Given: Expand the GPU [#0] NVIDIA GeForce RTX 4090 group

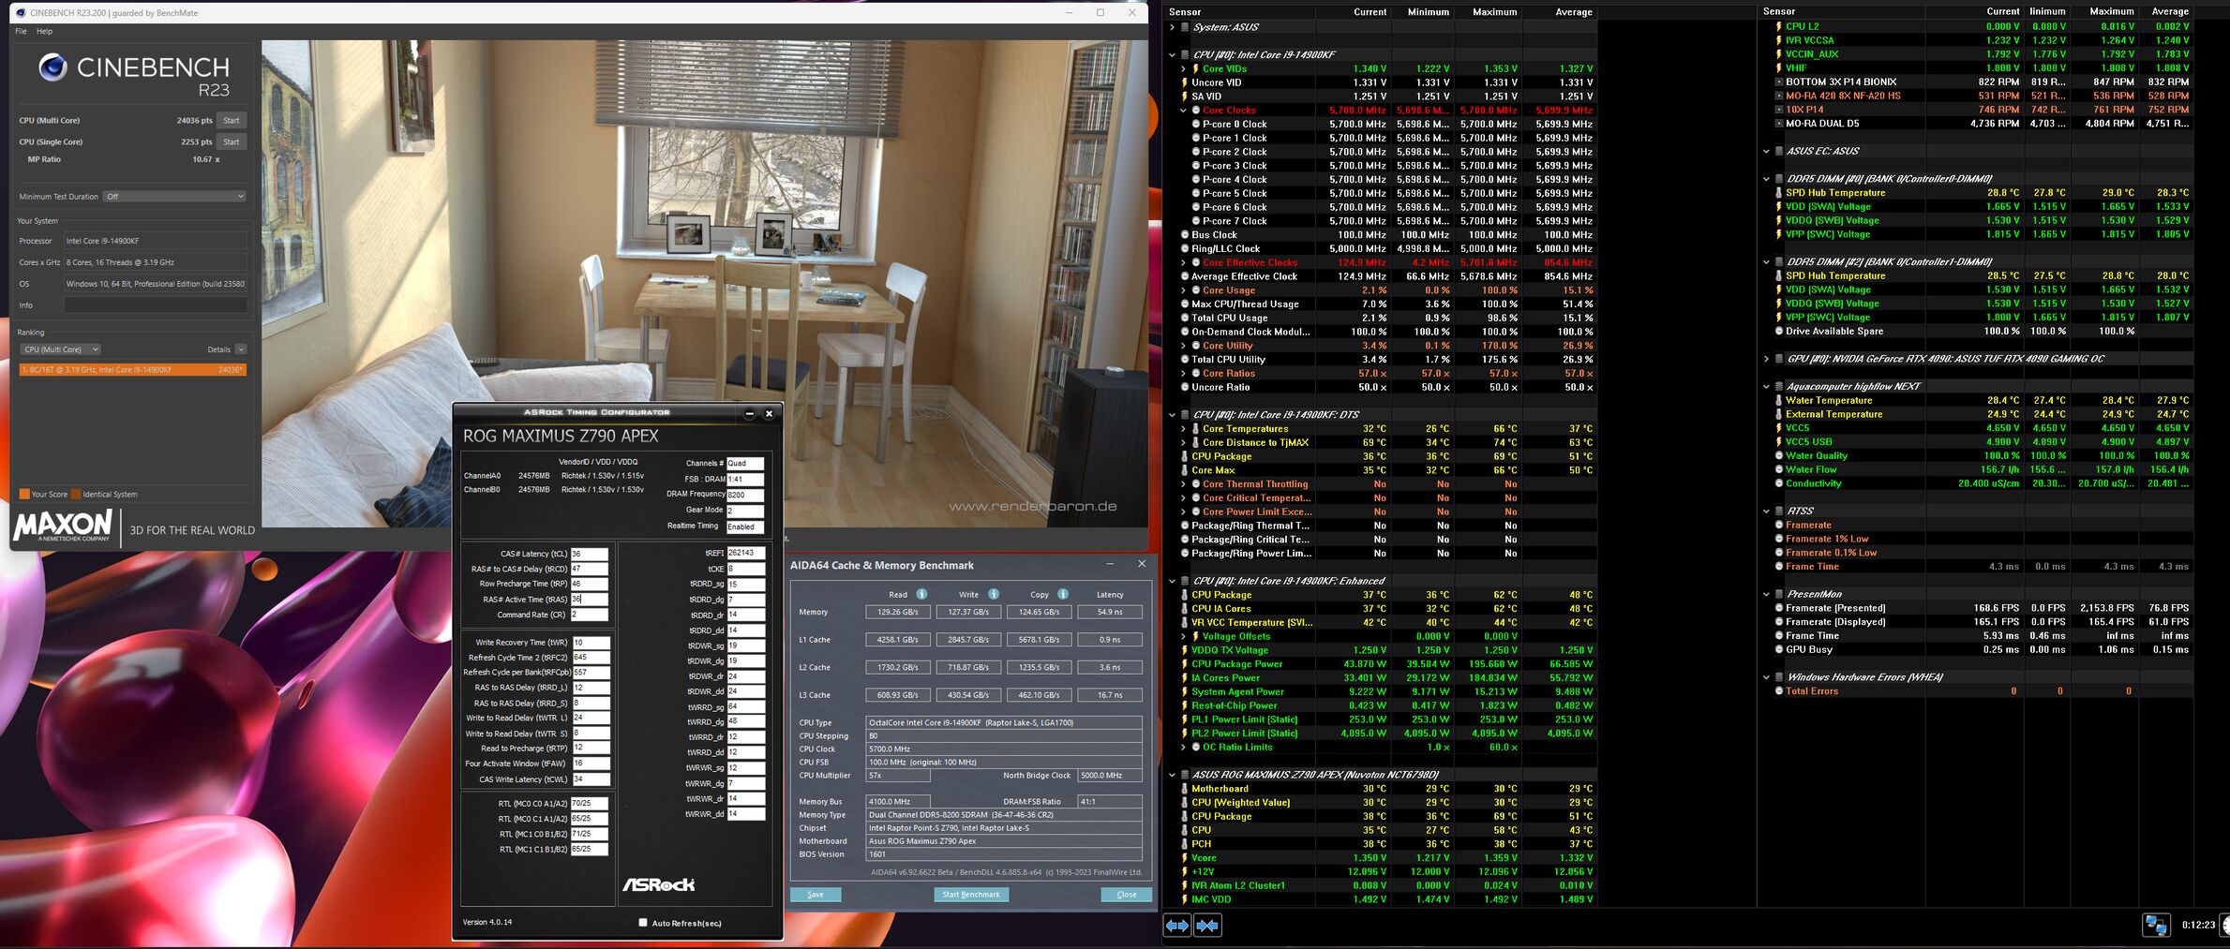Looking at the screenshot, I should [1766, 359].
